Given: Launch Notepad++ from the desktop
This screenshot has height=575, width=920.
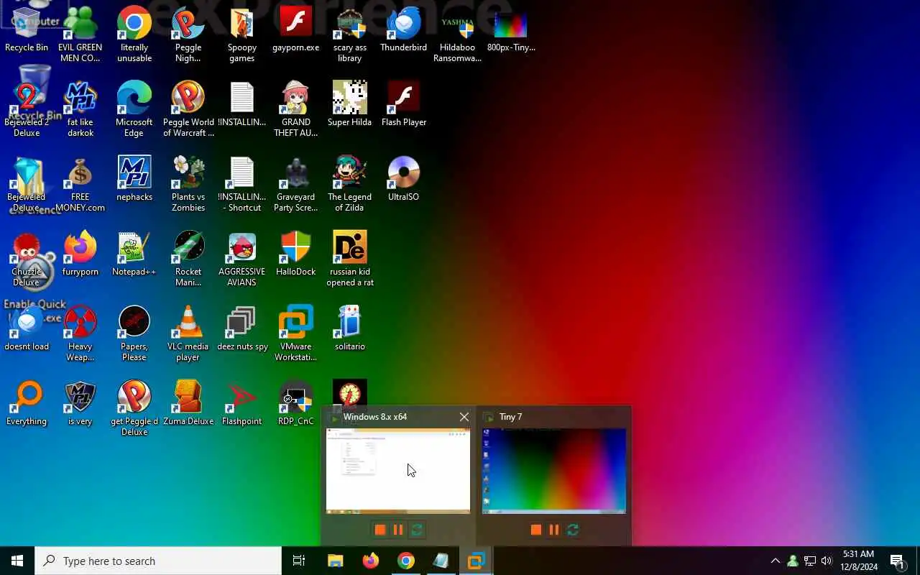Looking at the screenshot, I should coord(134,253).
